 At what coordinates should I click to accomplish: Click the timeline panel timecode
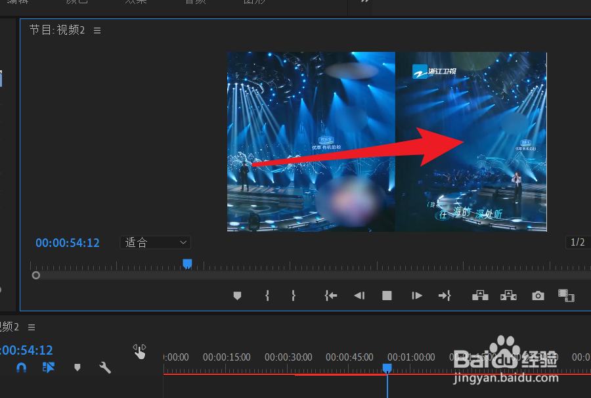point(26,350)
